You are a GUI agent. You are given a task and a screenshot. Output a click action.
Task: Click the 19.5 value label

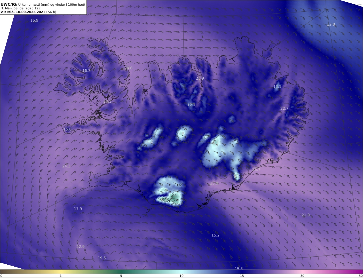pos(102,258)
